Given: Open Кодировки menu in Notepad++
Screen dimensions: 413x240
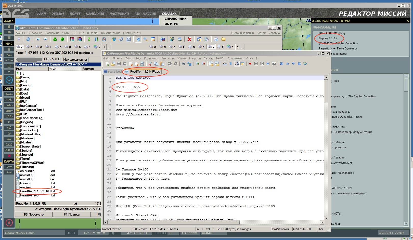Looking at the screenshot, I should 151,58.
